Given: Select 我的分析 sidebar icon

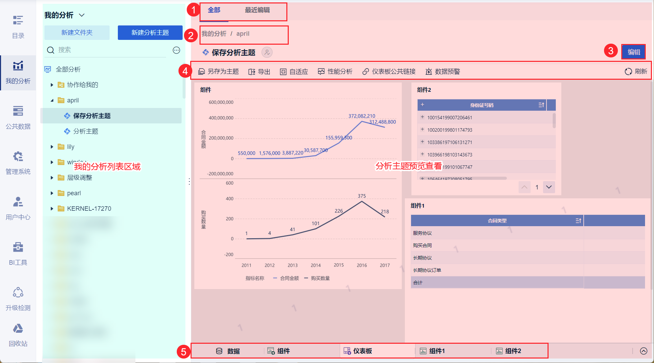Looking at the screenshot, I should (18, 66).
